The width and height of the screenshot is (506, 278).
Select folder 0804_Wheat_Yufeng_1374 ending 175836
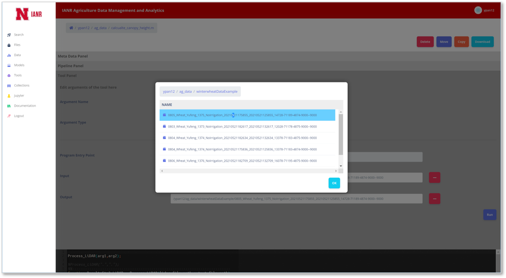[247, 149]
